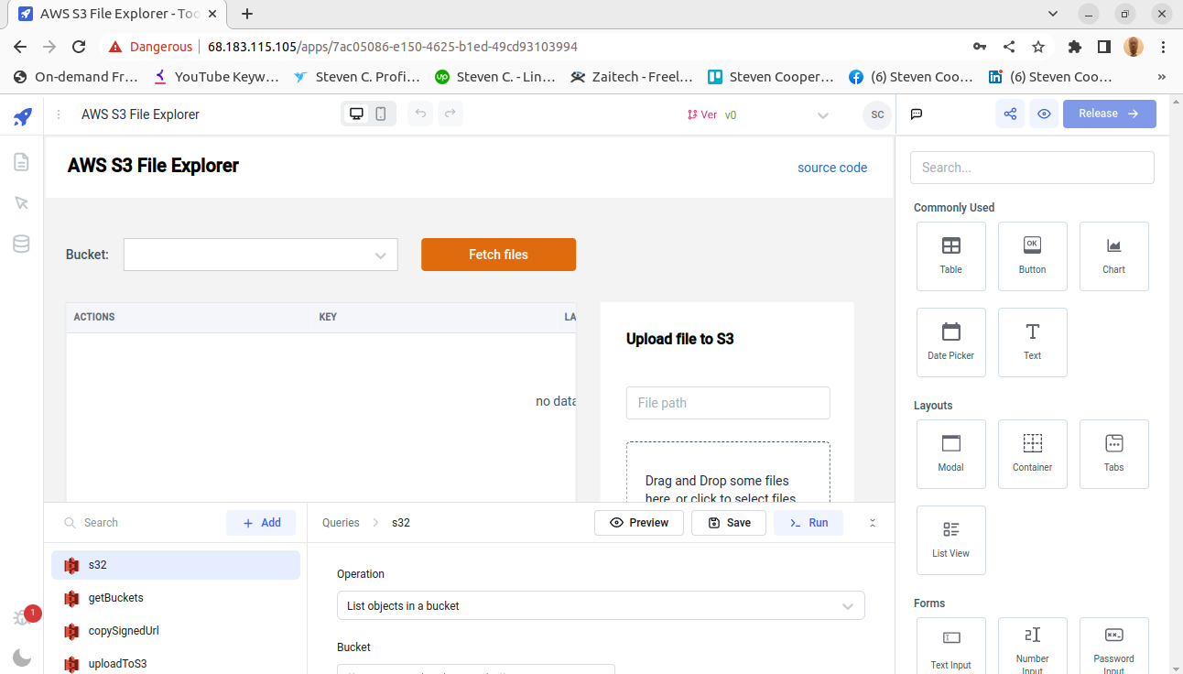The width and height of the screenshot is (1183, 674).
Task: Open the version v0 dropdown
Action: (x=758, y=114)
